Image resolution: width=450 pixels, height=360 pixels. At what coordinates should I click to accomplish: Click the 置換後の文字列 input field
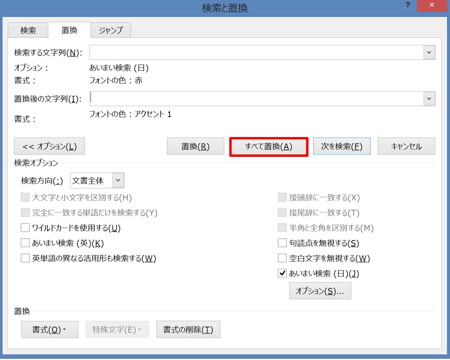257,99
